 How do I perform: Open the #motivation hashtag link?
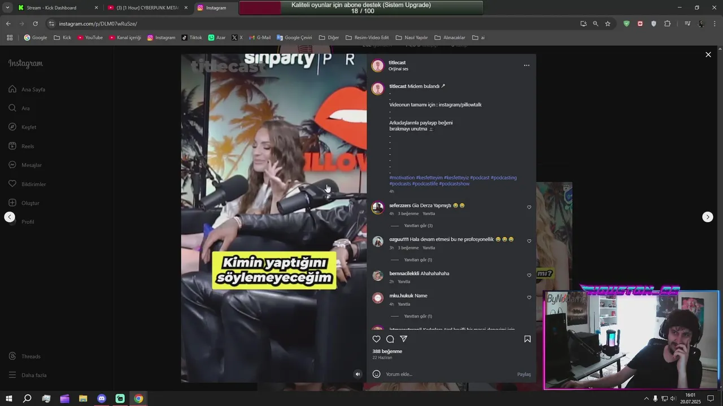(x=402, y=178)
